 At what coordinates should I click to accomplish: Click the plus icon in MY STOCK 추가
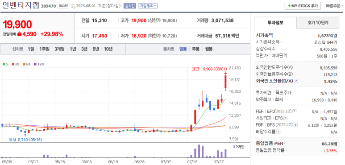point(289,6)
